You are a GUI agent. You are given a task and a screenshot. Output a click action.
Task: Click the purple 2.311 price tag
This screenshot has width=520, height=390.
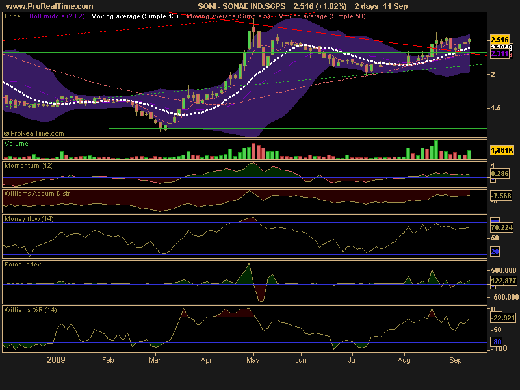pos(499,53)
